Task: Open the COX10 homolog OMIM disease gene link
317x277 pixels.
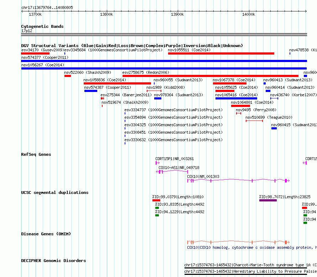Action: pos(252,248)
